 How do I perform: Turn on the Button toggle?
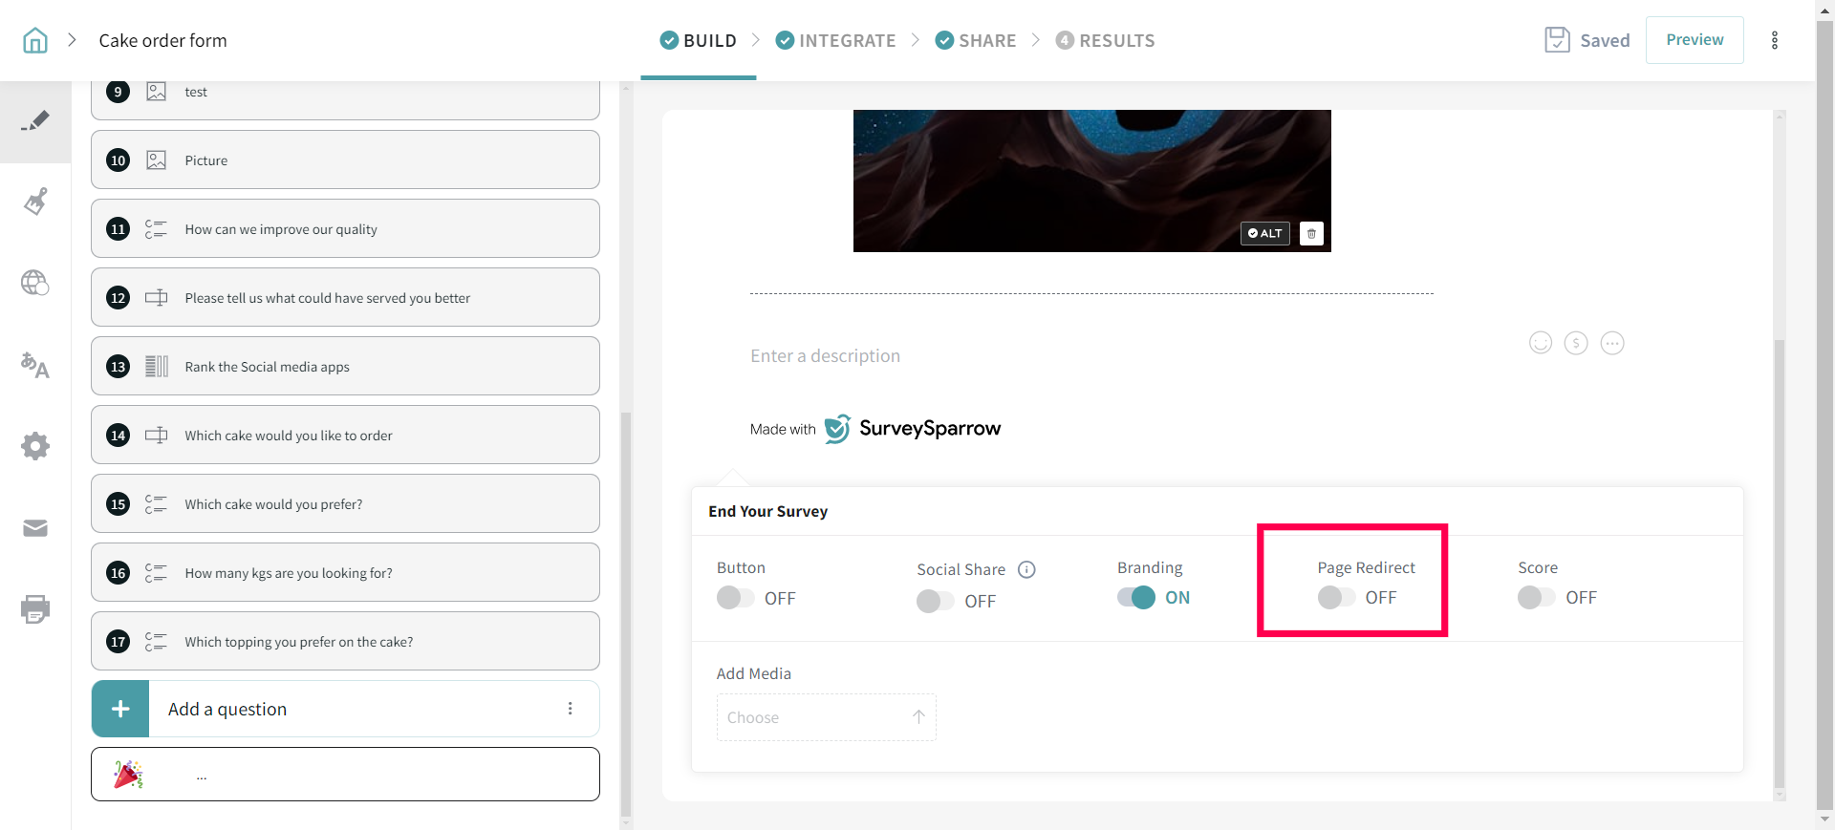click(735, 598)
